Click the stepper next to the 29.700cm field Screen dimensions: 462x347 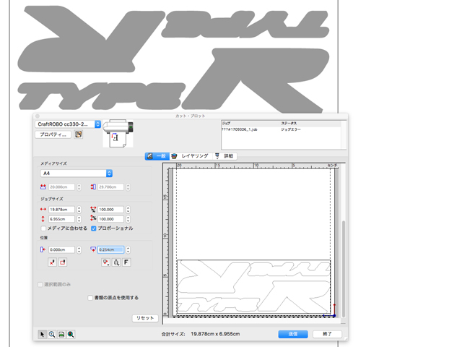[128, 187]
